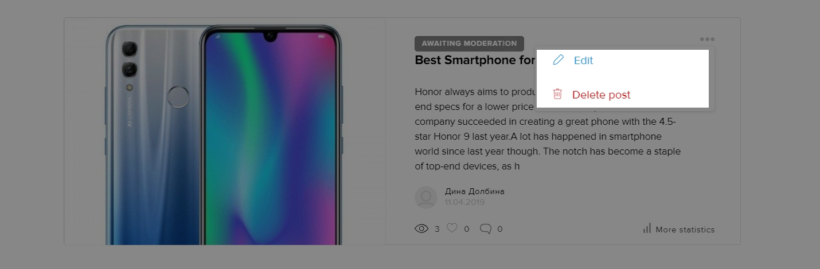Open the three-dots post options menu
The height and width of the screenshot is (269, 820).
707,39
